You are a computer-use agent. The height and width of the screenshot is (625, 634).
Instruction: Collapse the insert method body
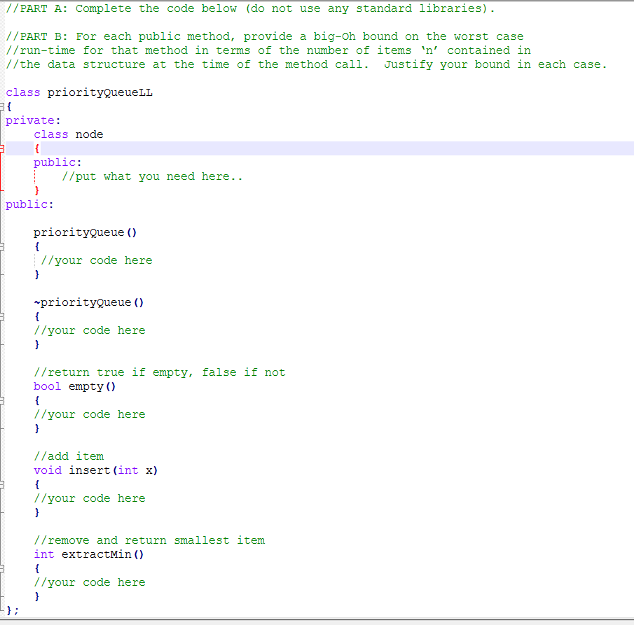pos(3,484)
